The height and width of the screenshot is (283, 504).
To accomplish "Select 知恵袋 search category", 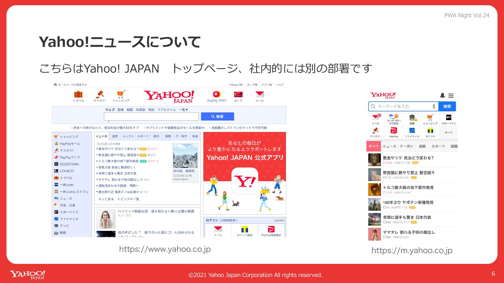I will coord(140,110).
